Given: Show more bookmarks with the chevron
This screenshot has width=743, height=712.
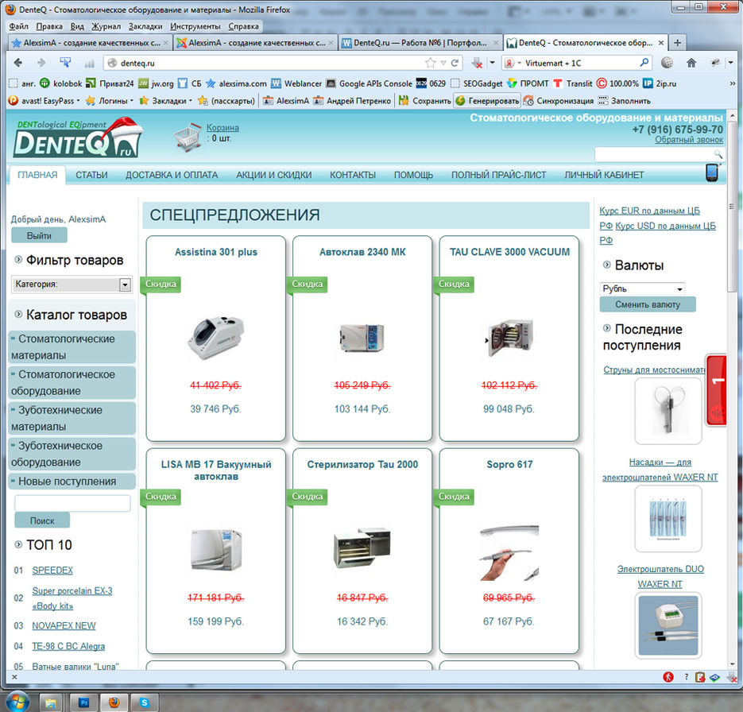Looking at the screenshot, I should tap(733, 83).
